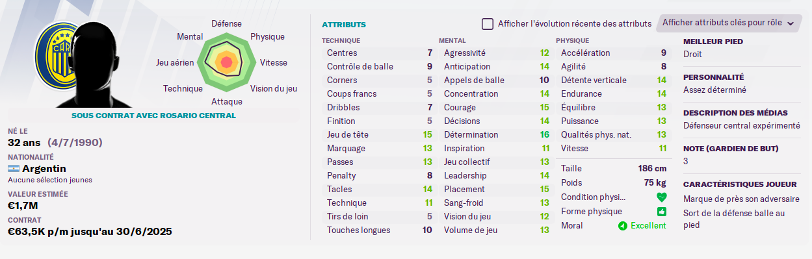
Task: Click the chevron of the role attributes dropdown
Action: click(791, 23)
